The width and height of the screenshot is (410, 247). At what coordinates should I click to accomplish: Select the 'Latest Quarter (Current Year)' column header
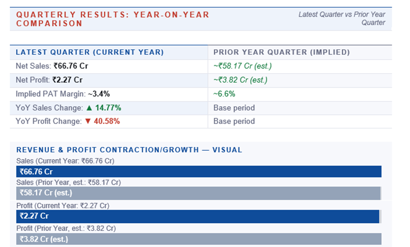(x=90, y=53)
